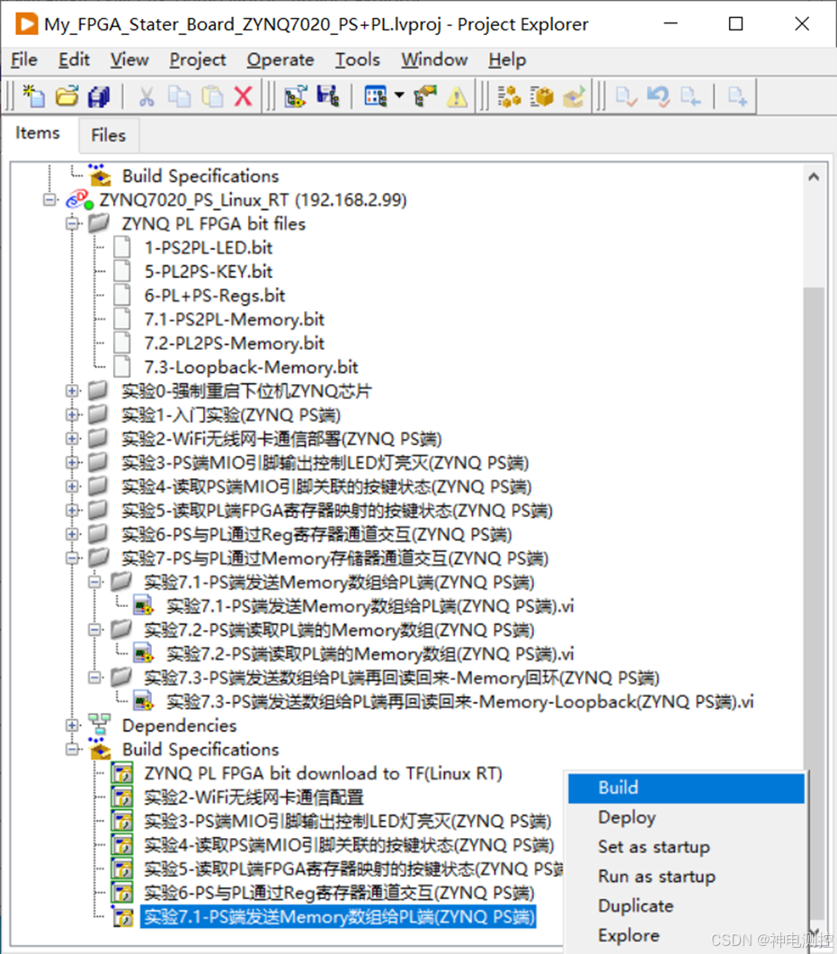Click the Save project disk icon
Screen dimensions: 837x954
tap(328, 96)
